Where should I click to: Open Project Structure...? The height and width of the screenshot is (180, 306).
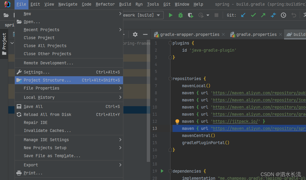click(69, 80)
